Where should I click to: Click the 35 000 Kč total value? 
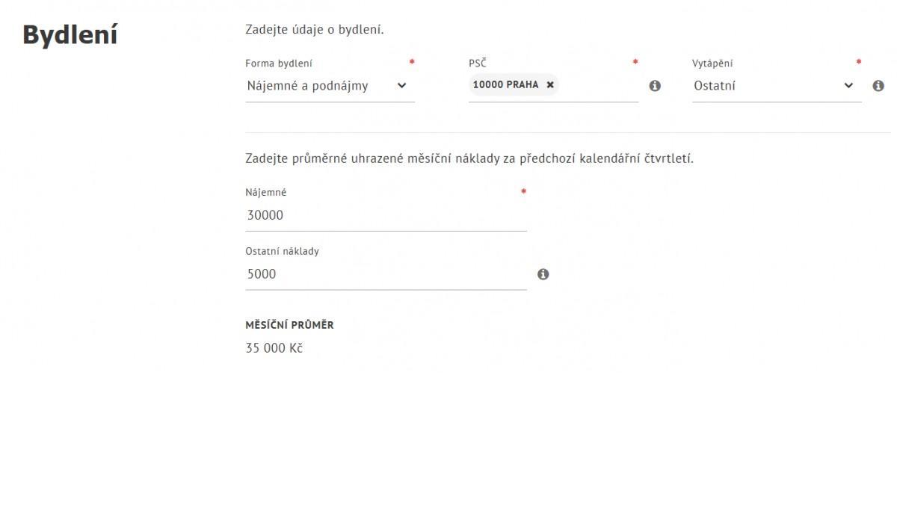[x=274, y=348]
